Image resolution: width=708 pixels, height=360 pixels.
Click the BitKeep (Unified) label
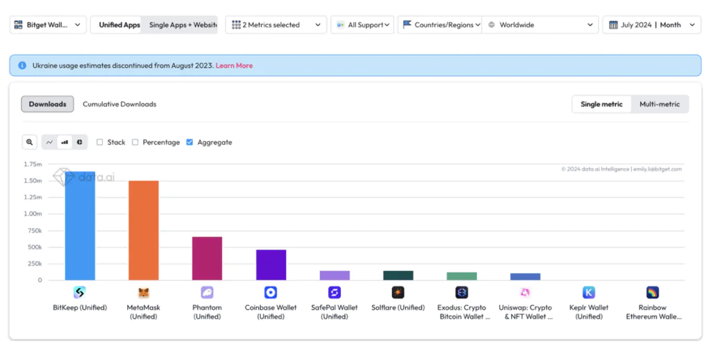[x=80, y=307]
